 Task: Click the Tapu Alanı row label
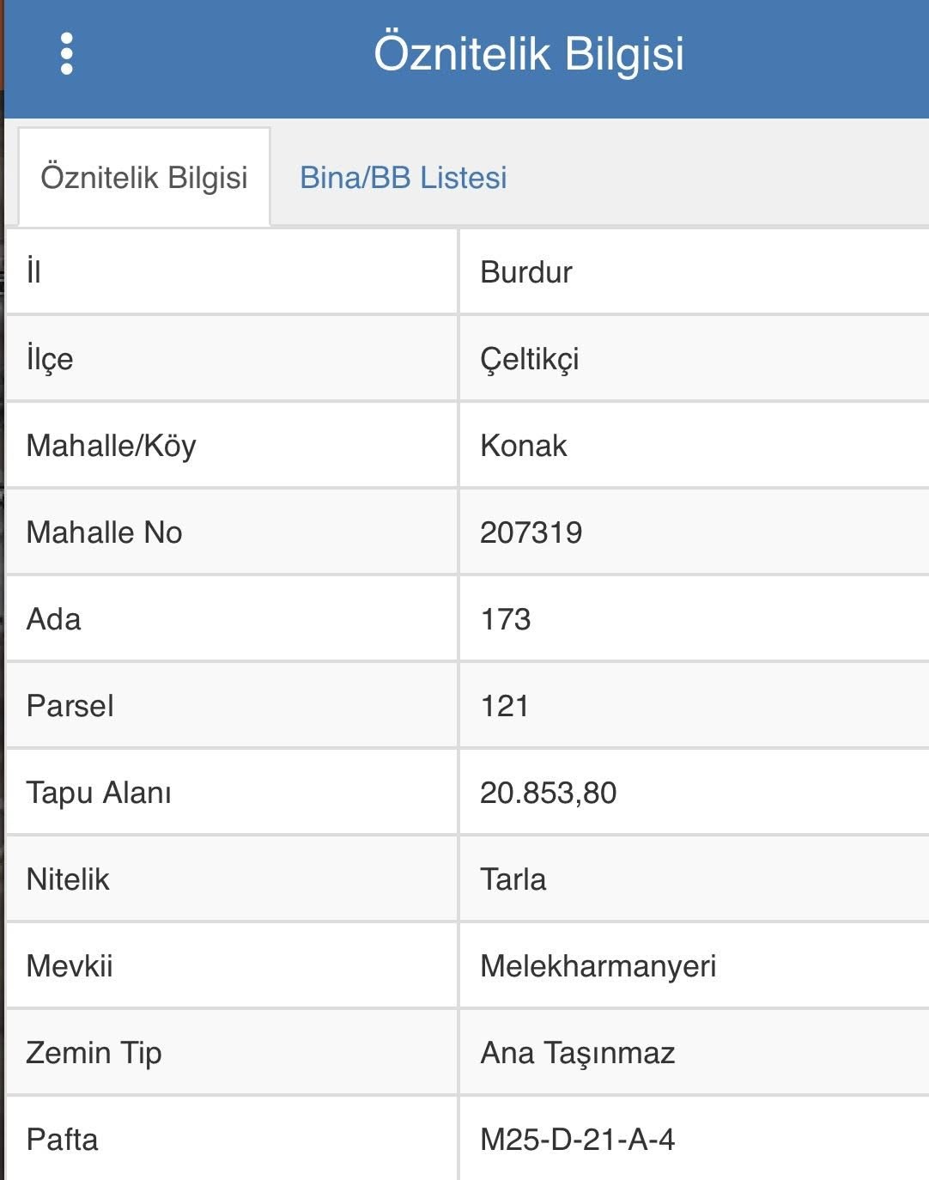pos(99,793)
